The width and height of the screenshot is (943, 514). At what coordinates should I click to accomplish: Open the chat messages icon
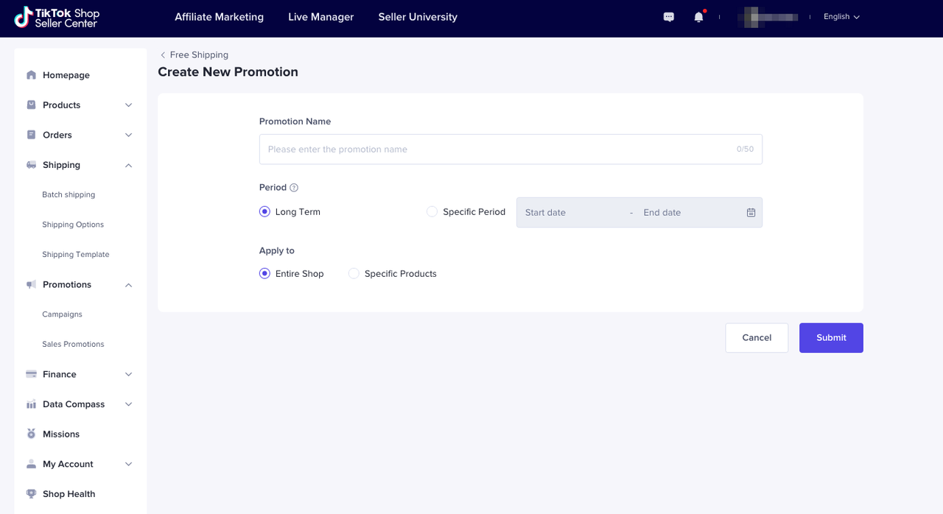point(668,17)
